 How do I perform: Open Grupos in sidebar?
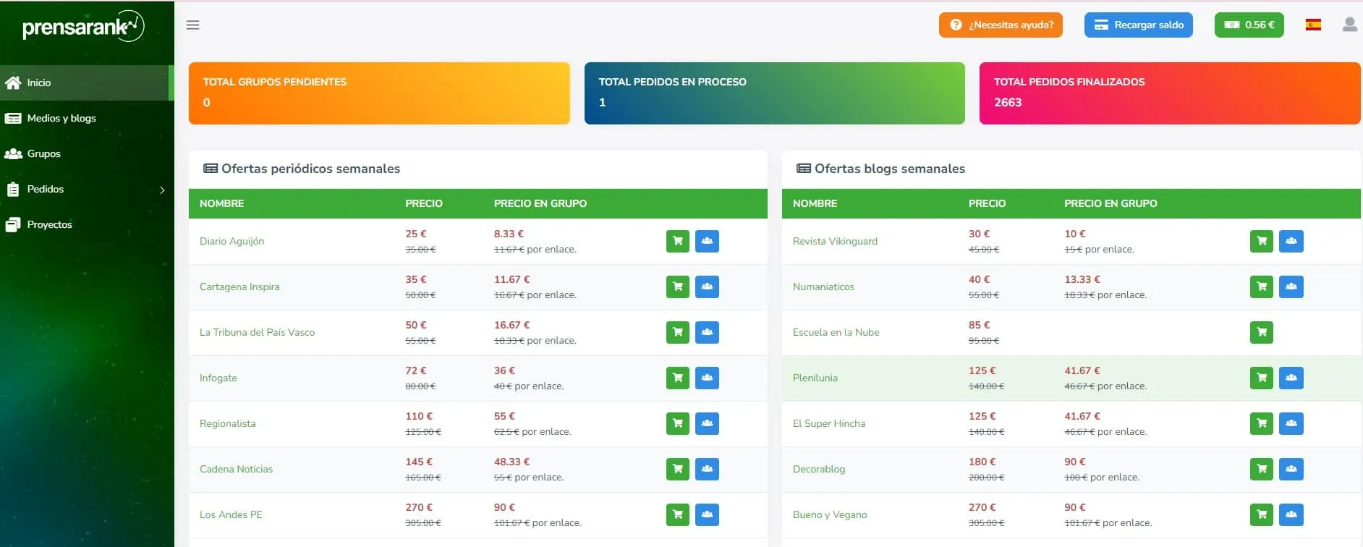(87, 153)
